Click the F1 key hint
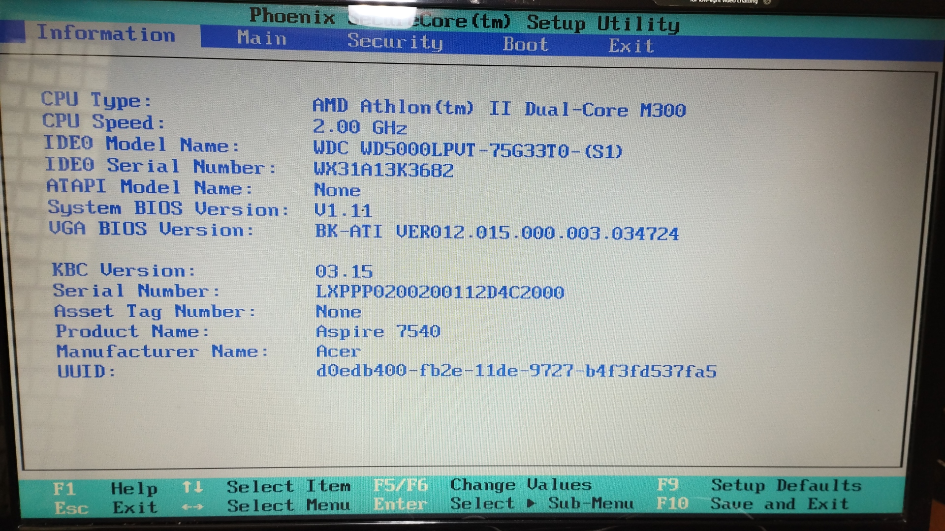The image size is (945, 531). [x=64, y=489]
